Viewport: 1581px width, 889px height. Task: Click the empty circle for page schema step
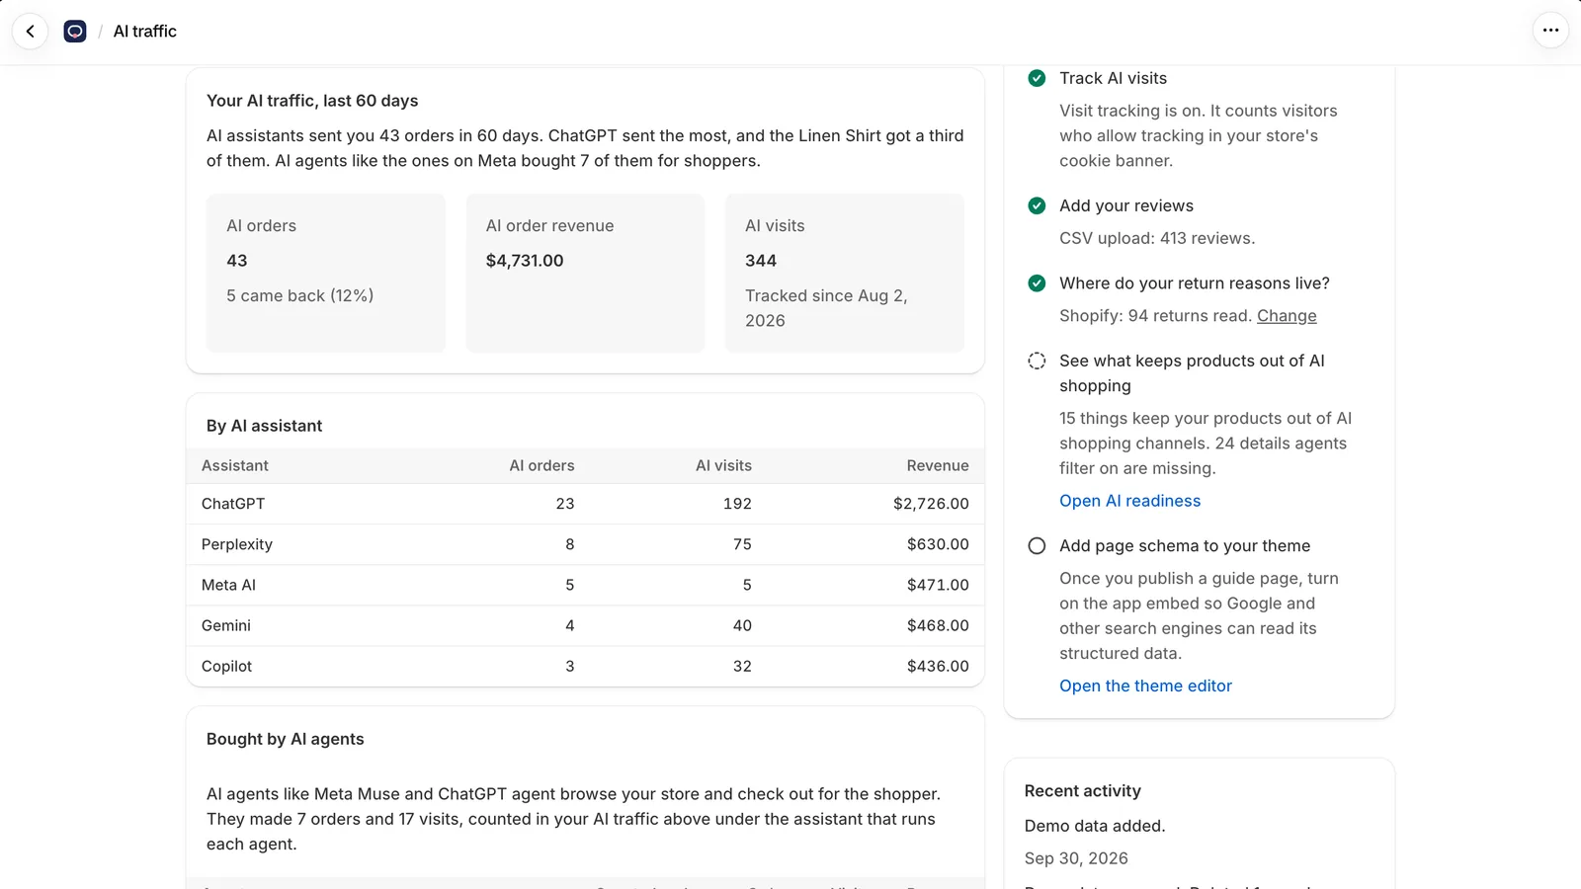(x=1037, y=546)
